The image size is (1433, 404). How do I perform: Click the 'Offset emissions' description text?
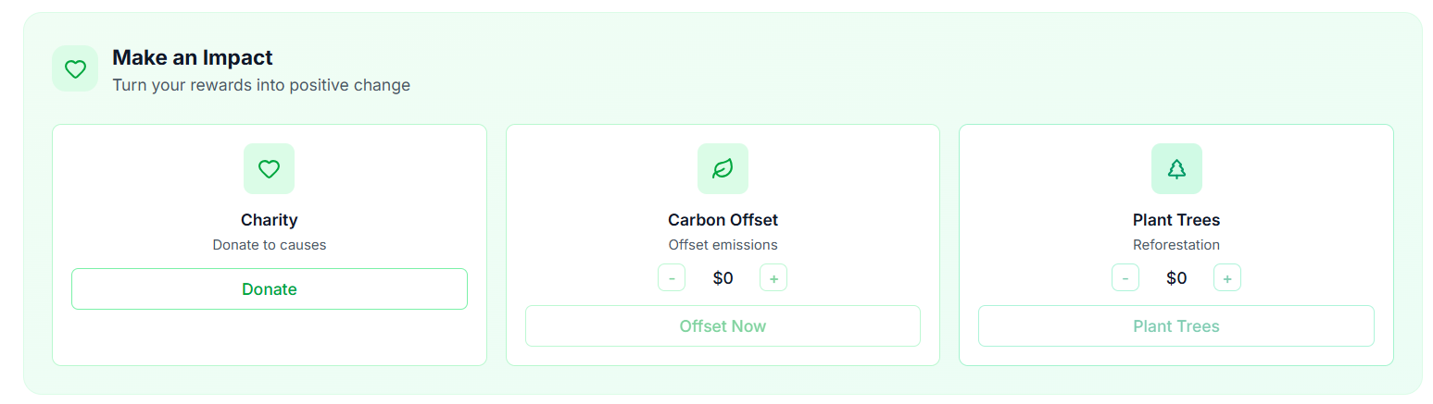723,245
